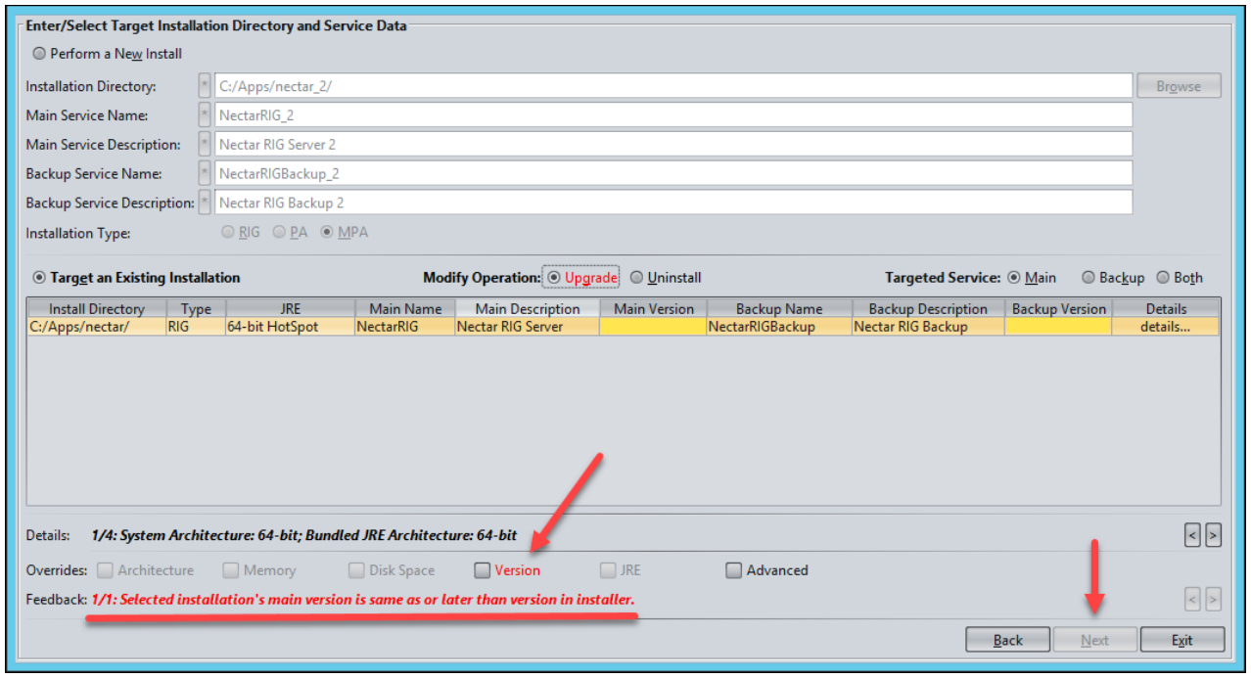Click the Main Version column header
Screen dimensions: 1251x678
654,309
